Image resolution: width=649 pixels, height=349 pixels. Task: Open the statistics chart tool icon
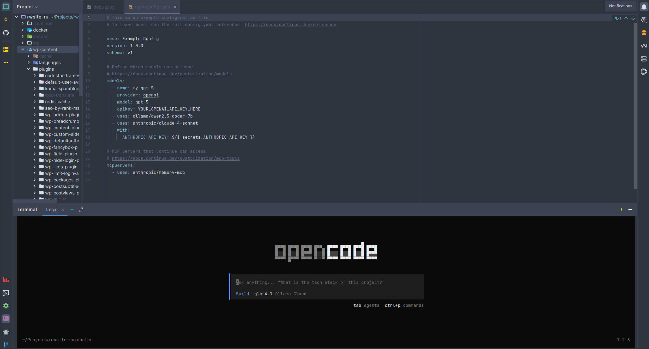pos(6,280)
